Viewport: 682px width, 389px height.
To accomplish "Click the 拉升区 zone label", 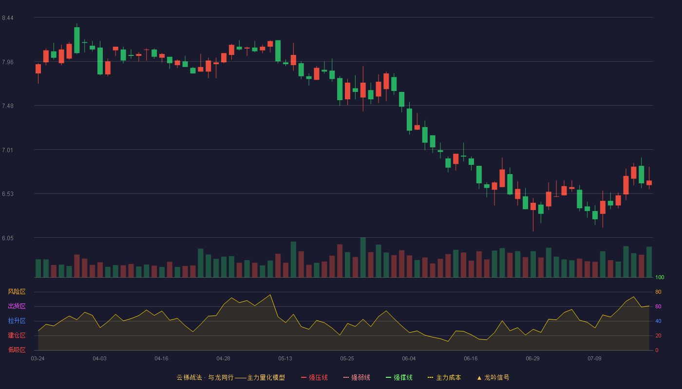I will coord(17,321).
